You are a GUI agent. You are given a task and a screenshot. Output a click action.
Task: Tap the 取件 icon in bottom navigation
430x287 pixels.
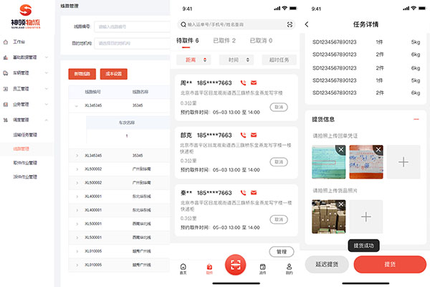pos(209,268)
